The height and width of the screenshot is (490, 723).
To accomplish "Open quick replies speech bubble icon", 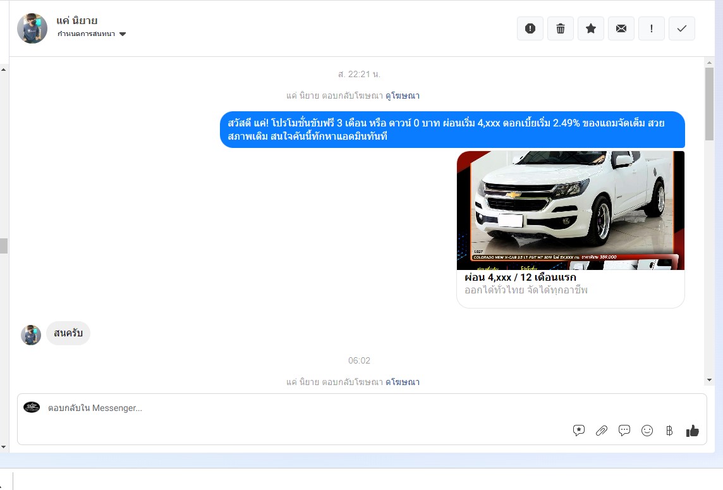I will [x=624, y=431].
